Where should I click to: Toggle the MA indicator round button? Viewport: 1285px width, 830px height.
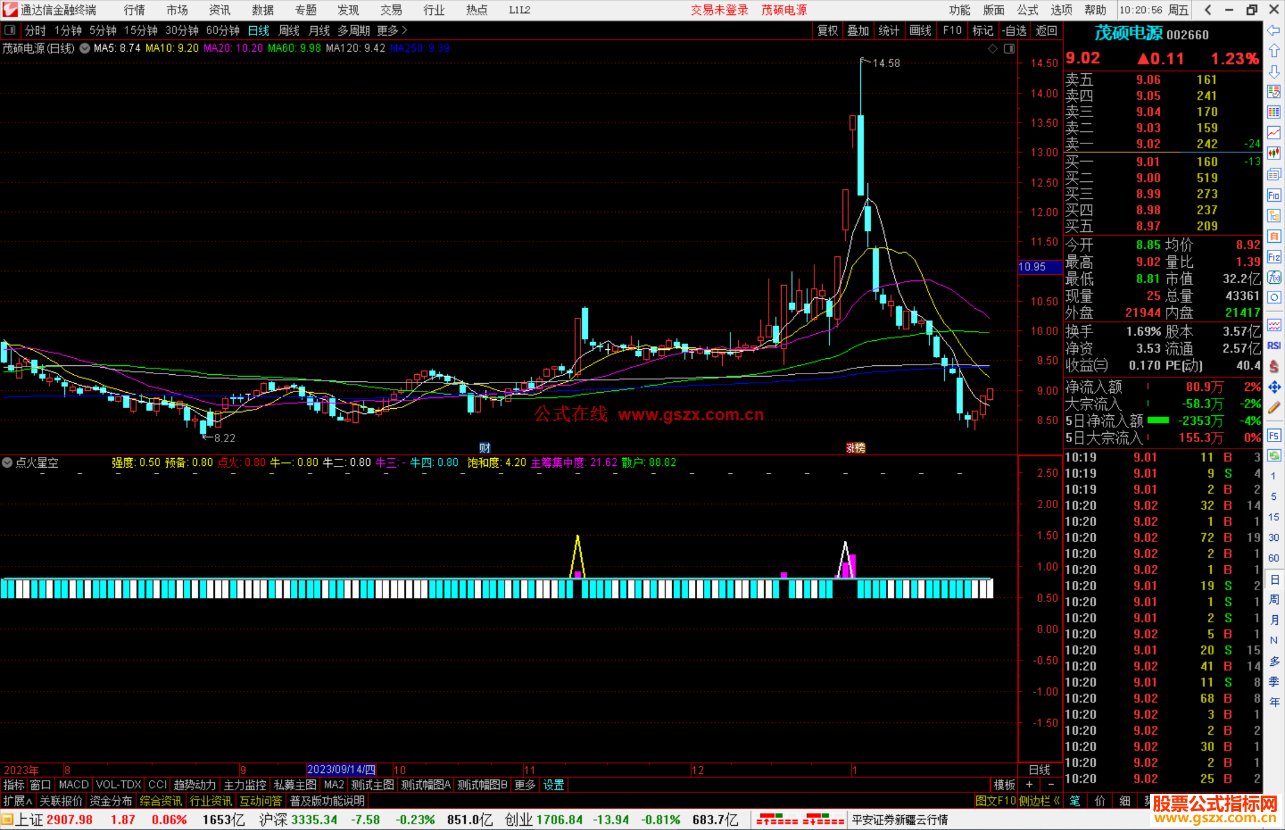(85, 48)
